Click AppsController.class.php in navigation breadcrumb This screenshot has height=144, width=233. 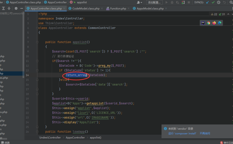(x=24, y=2)
